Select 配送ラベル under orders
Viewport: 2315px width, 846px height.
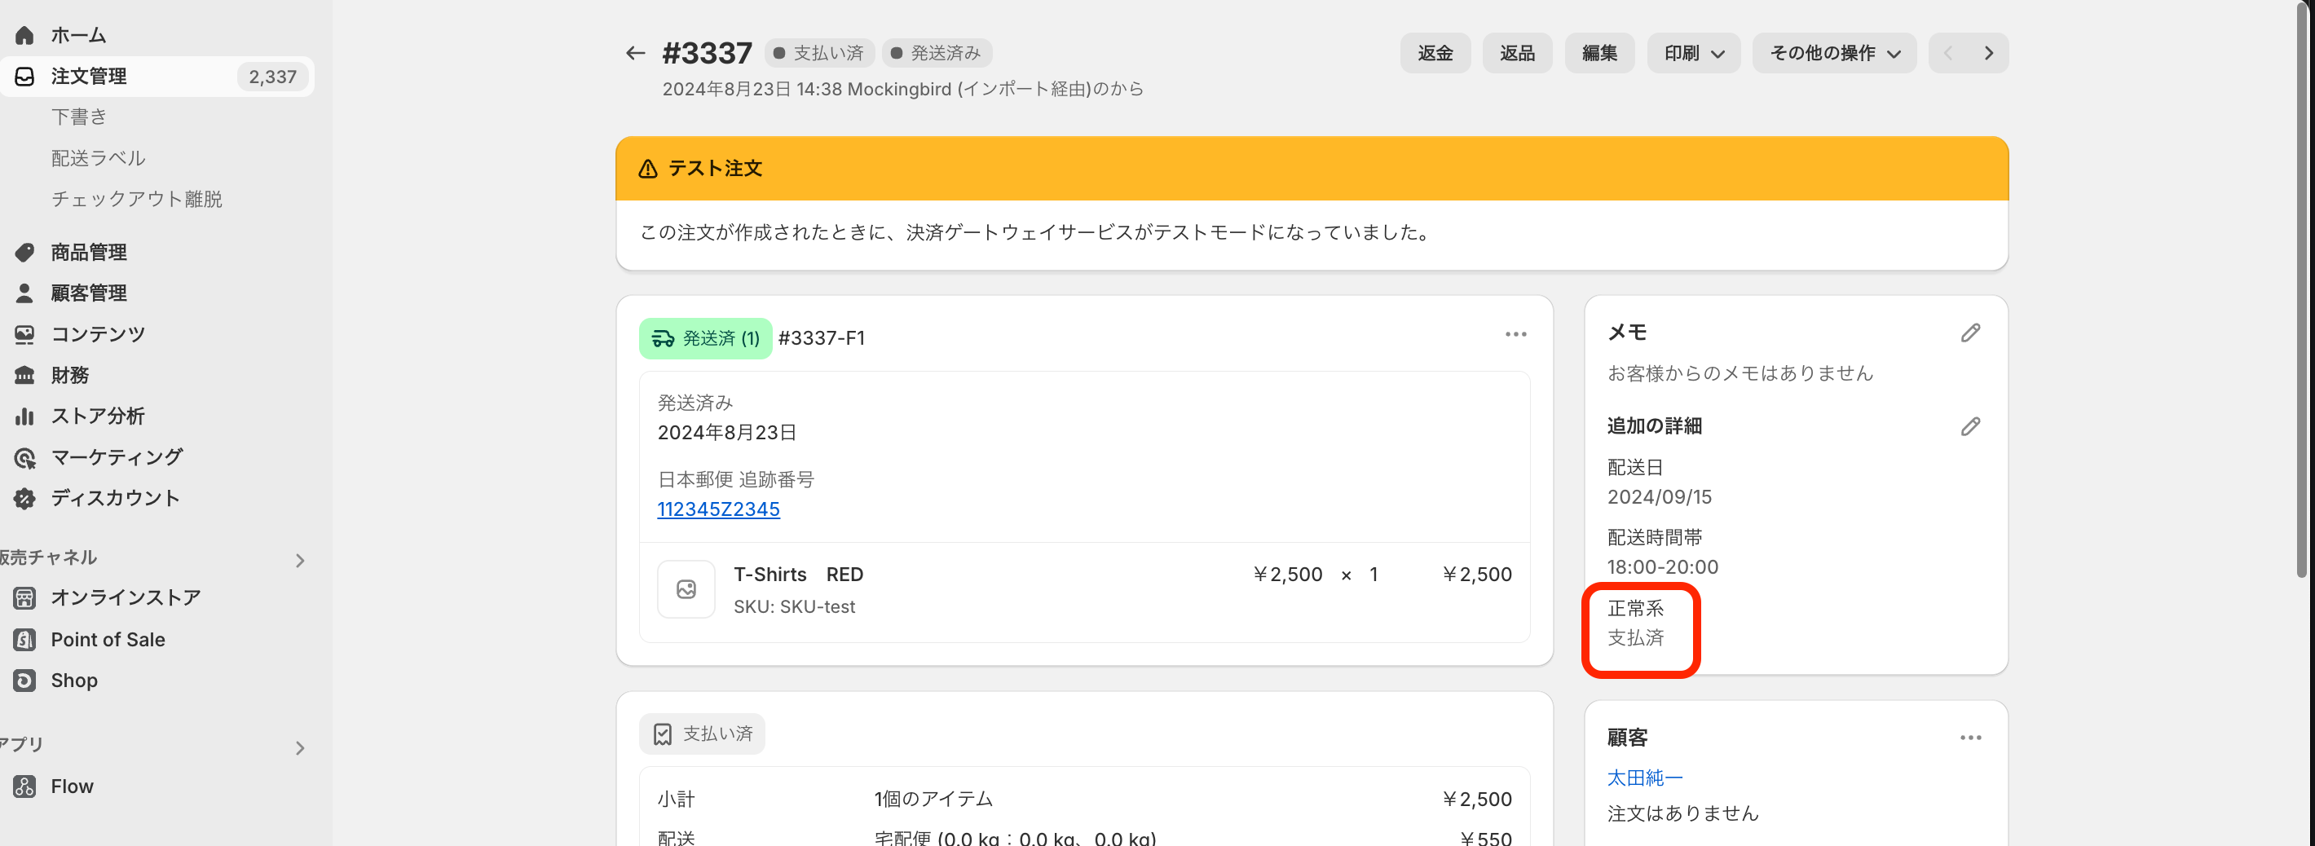tap(98, 158)
